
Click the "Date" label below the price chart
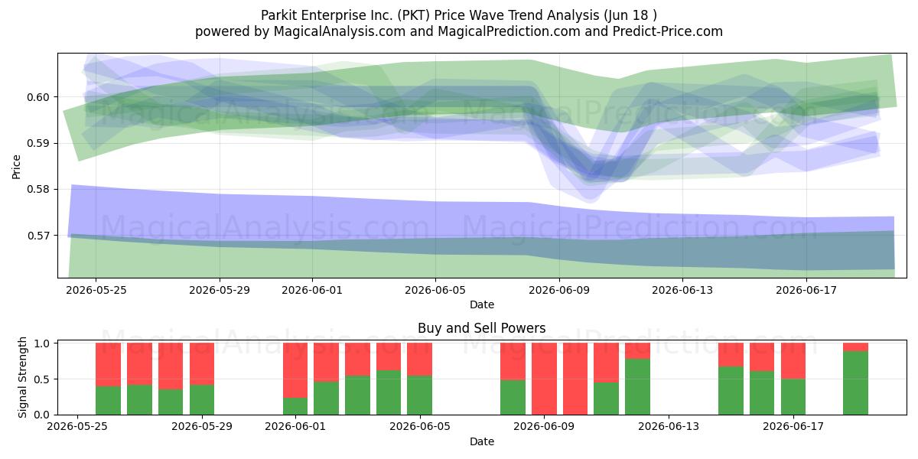coord(482,304)
